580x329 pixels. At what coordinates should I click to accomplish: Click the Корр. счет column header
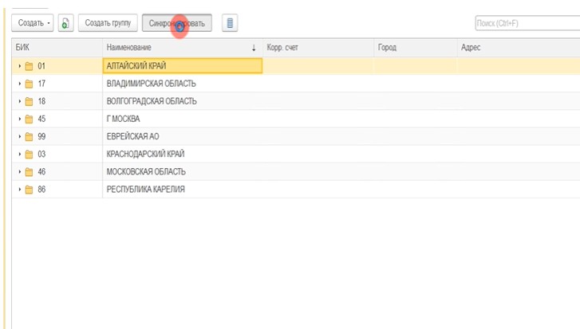click(x=318, y=49)
